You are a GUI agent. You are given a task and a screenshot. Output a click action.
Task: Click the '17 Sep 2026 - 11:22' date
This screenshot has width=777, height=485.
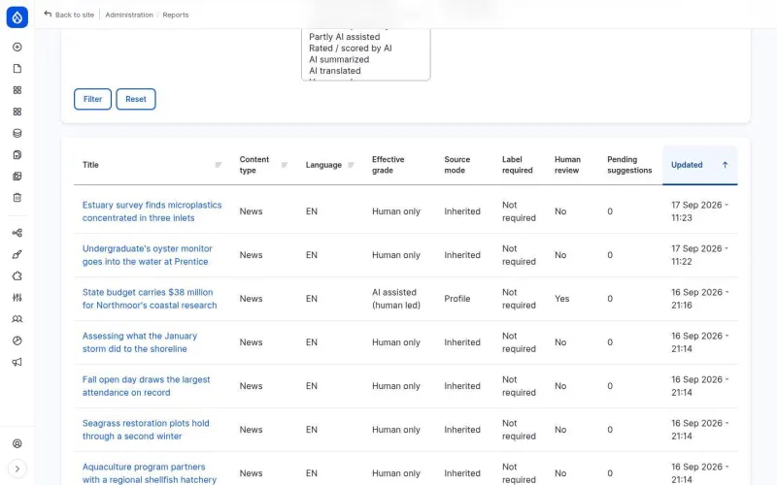(699, 255)
